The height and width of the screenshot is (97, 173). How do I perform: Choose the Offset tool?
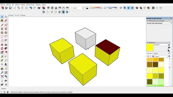pos(6,52)
